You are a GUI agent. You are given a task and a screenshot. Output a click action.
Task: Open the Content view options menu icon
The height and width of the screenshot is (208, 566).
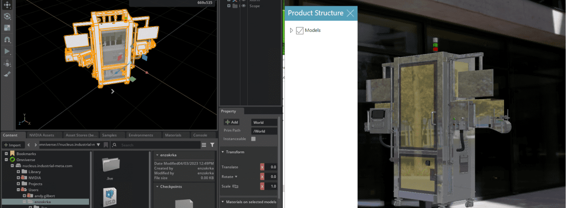[x=204, y=145]
